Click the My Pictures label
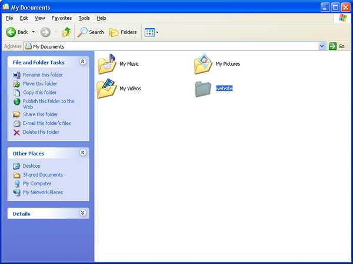 pyautogui.click(x=228, y=64)
